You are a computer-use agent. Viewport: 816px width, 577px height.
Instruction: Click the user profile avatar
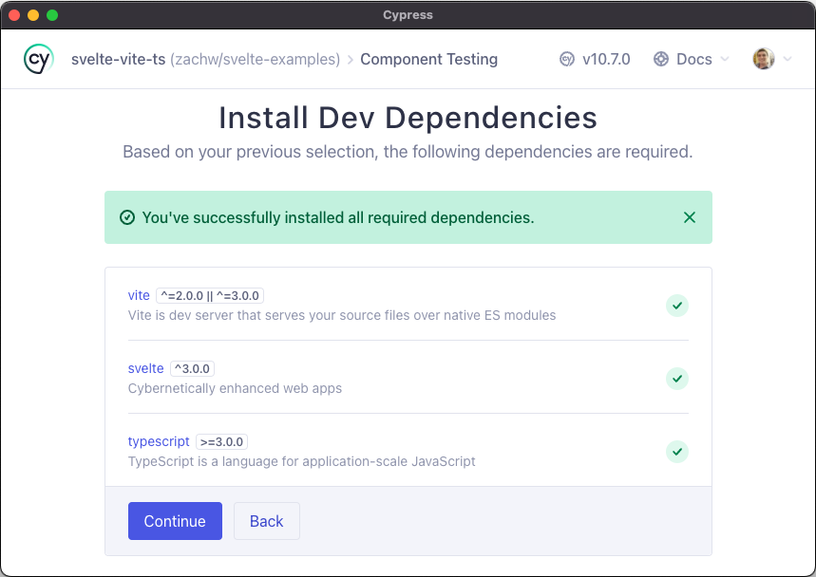pyautogui.click(x=763, y=59)
